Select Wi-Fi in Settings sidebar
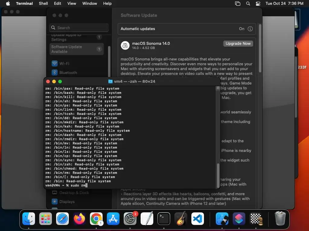Screen dimensions: 309x231 64,63
